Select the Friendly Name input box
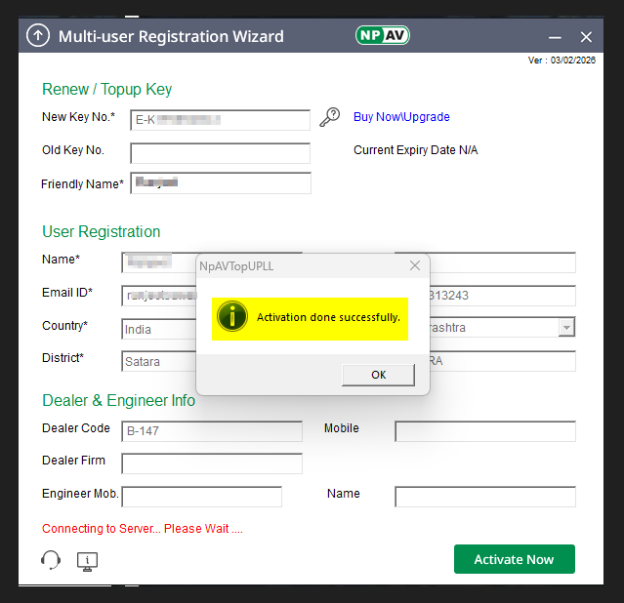624x603 pixels. point(220,183)
